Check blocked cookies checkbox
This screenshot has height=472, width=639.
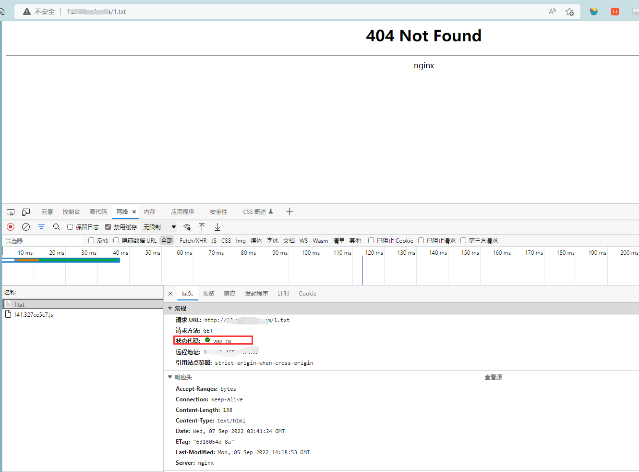coord(371,240)
